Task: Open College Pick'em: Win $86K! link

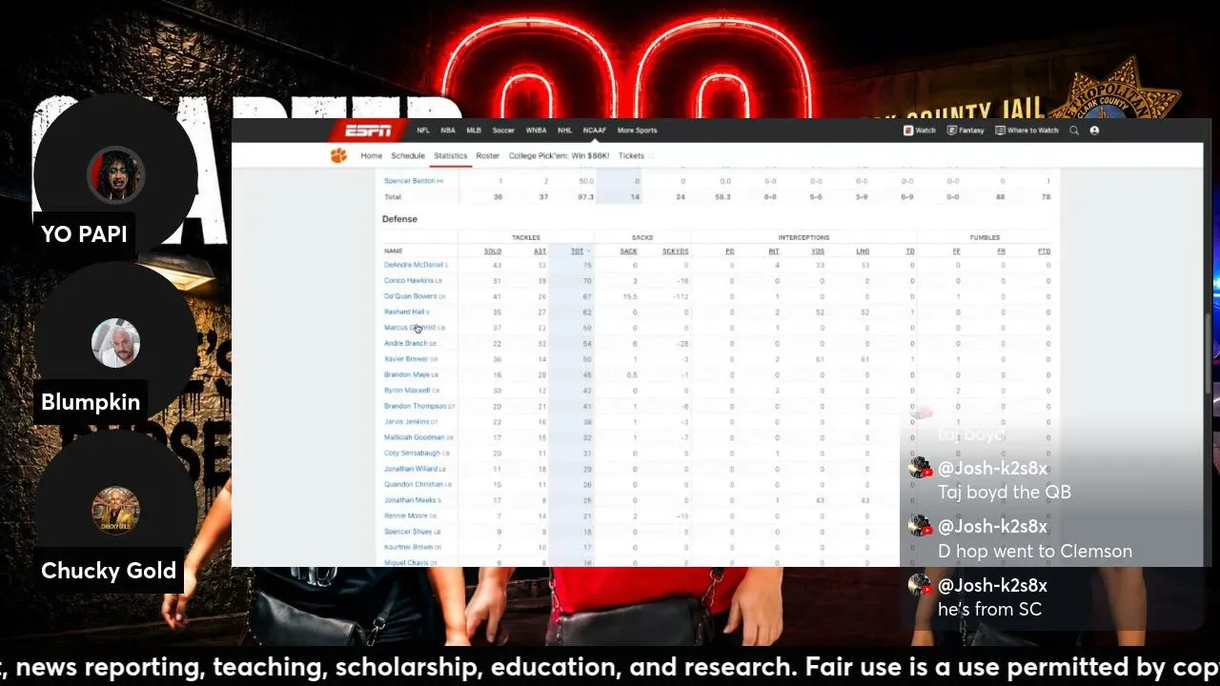Action: [559, 155]
